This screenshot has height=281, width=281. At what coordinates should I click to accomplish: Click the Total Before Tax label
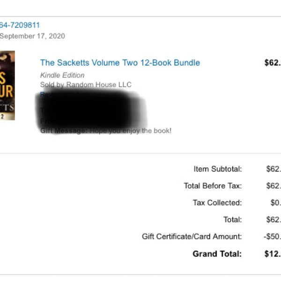click(x=213, y=186)
